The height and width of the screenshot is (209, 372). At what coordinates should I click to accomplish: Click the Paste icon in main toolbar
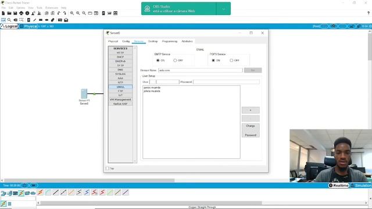point(53,13)
